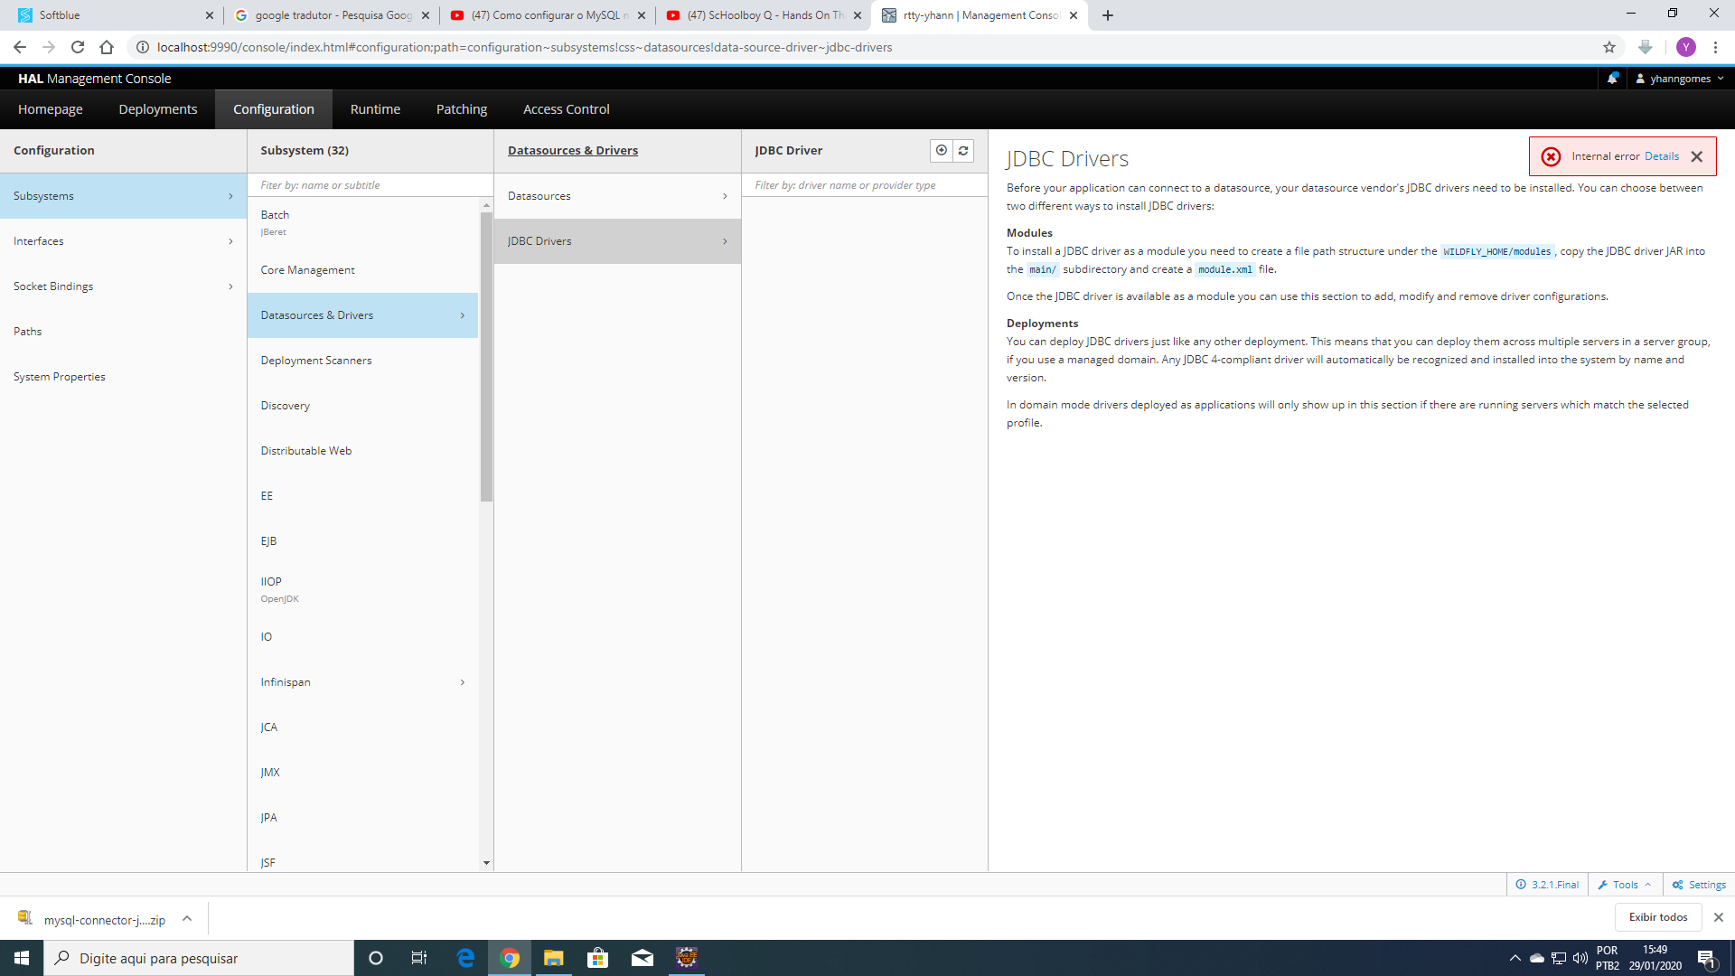This screenshot has width=1735, height=976.
Task: Click the refresh JDBC Driver column icon
Action: pos(963,151)
